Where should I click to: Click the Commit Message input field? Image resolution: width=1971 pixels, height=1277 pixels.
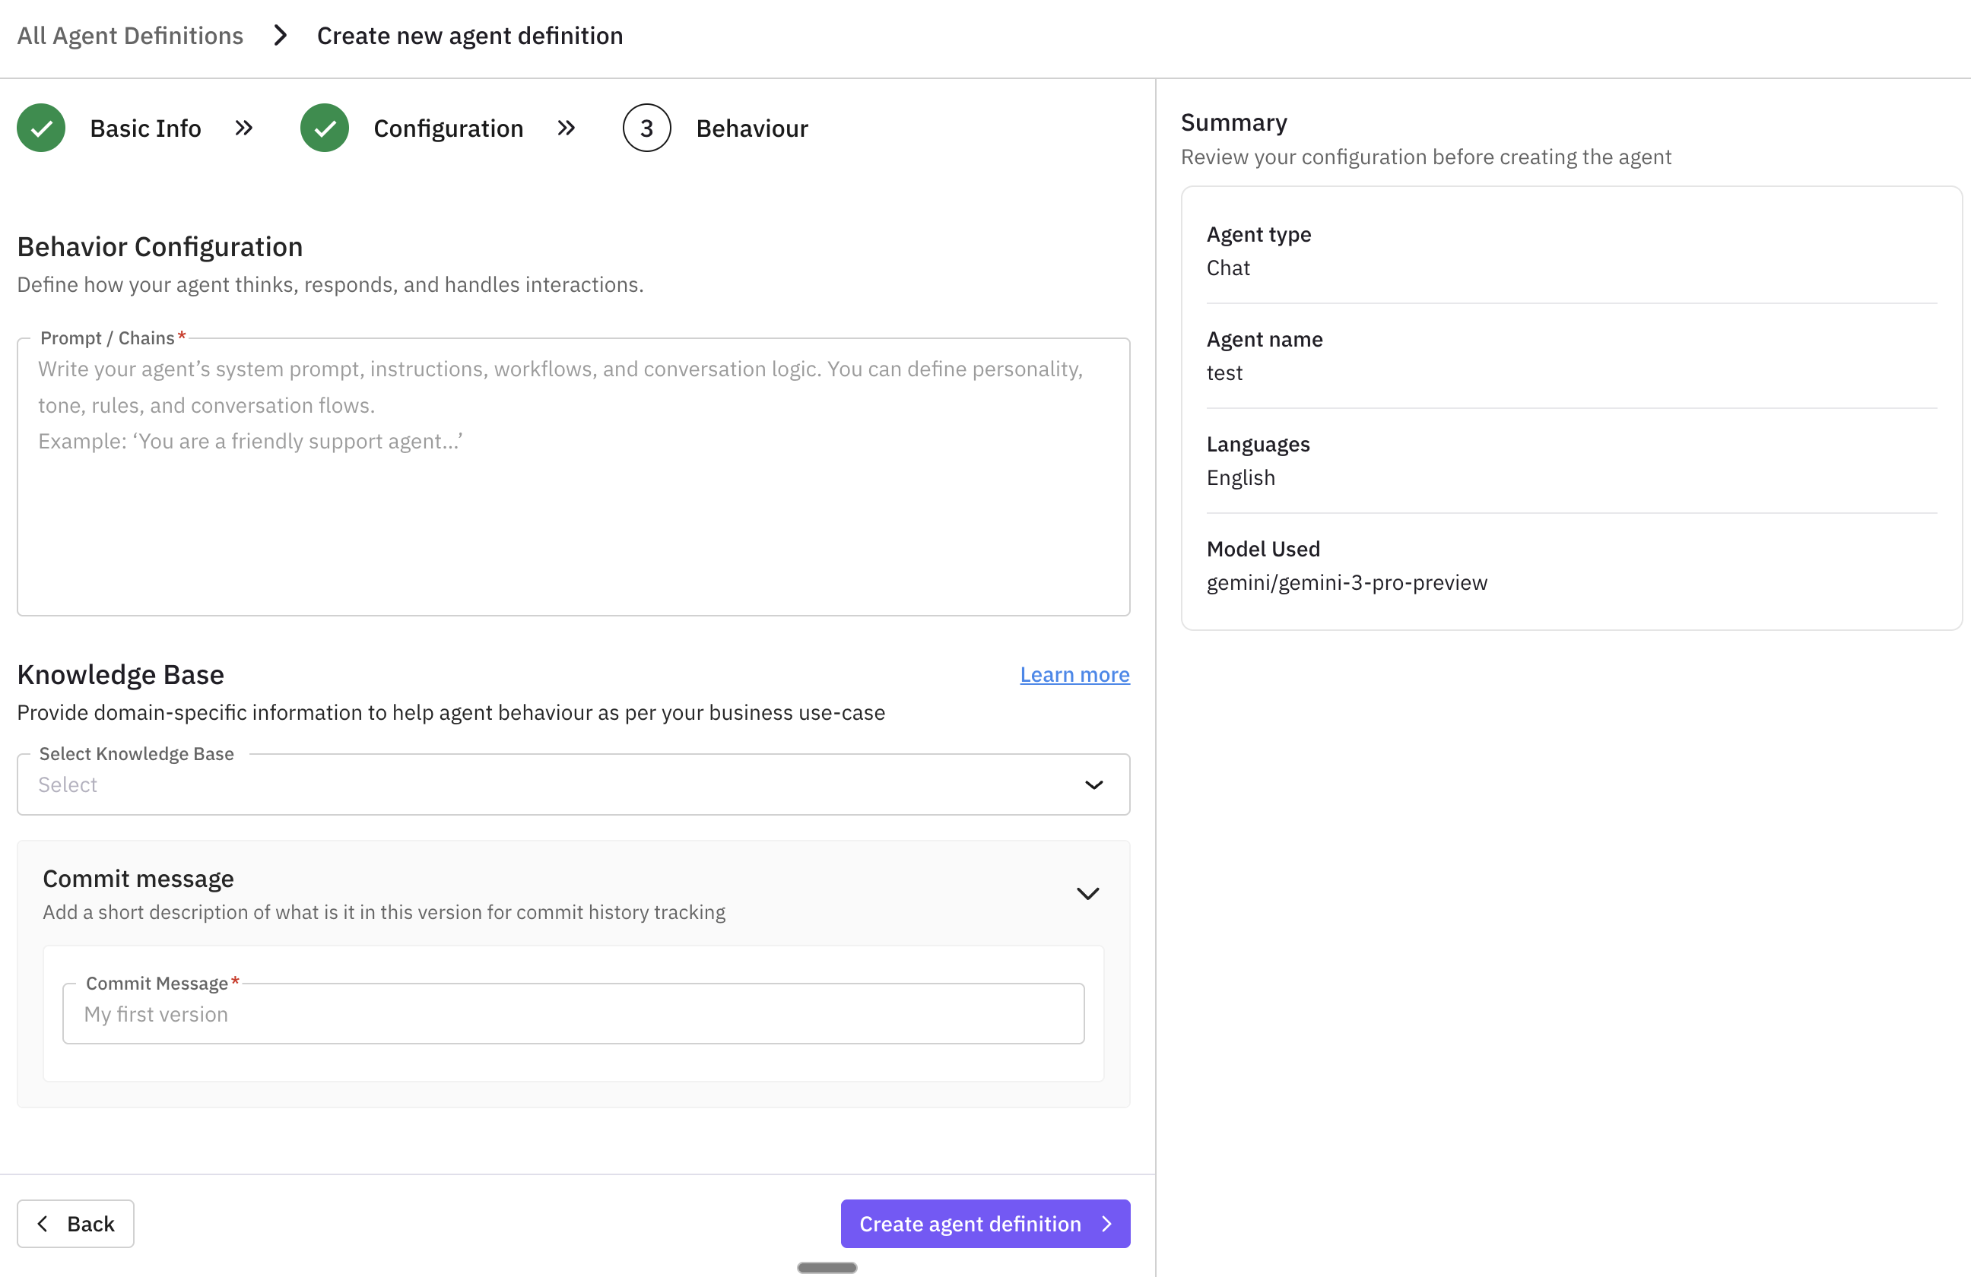[573, 1013]
